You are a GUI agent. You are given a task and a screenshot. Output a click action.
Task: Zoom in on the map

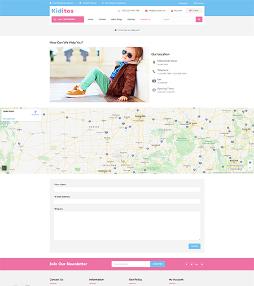(250, 162)
